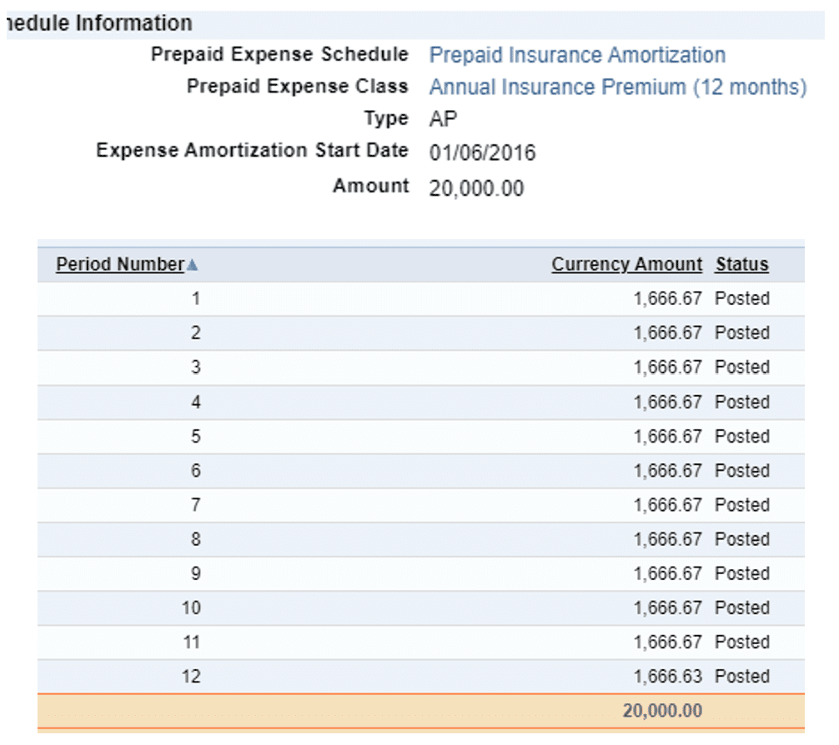
Task: Click period number 11 cell
Action: pyautogui.click(x=191, y=642)
